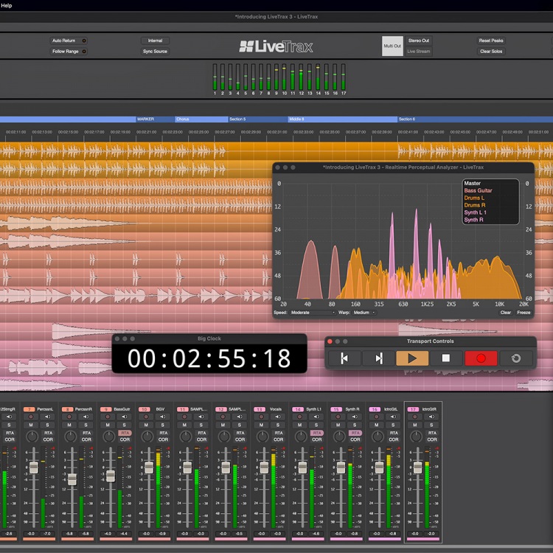Click the Big Clock time display
This screenshot has height=553, width=553.
click(x=209, y=358)
